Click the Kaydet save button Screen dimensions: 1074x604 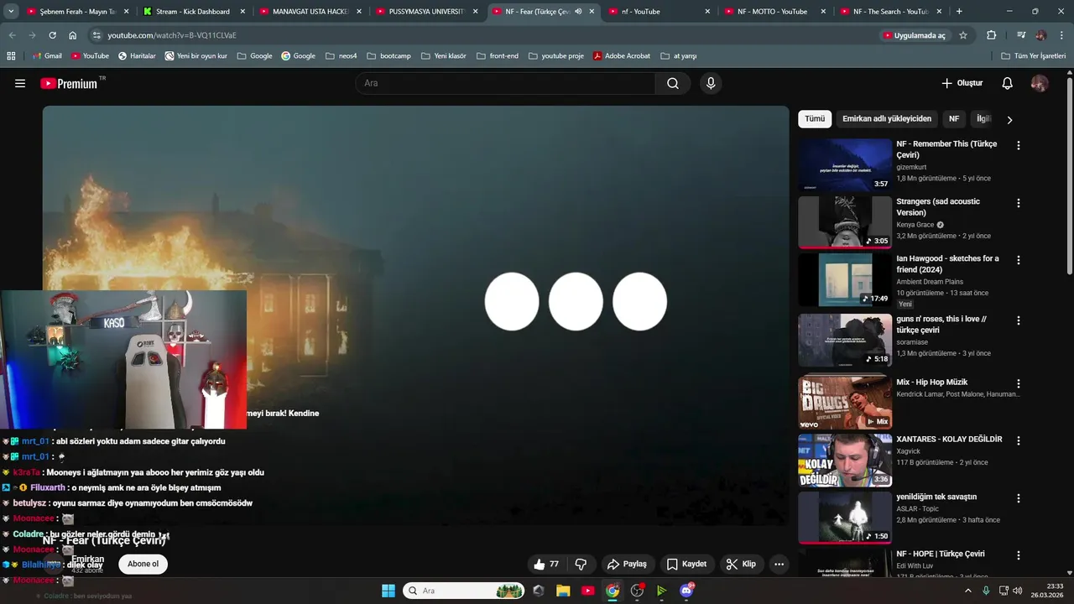686,565
